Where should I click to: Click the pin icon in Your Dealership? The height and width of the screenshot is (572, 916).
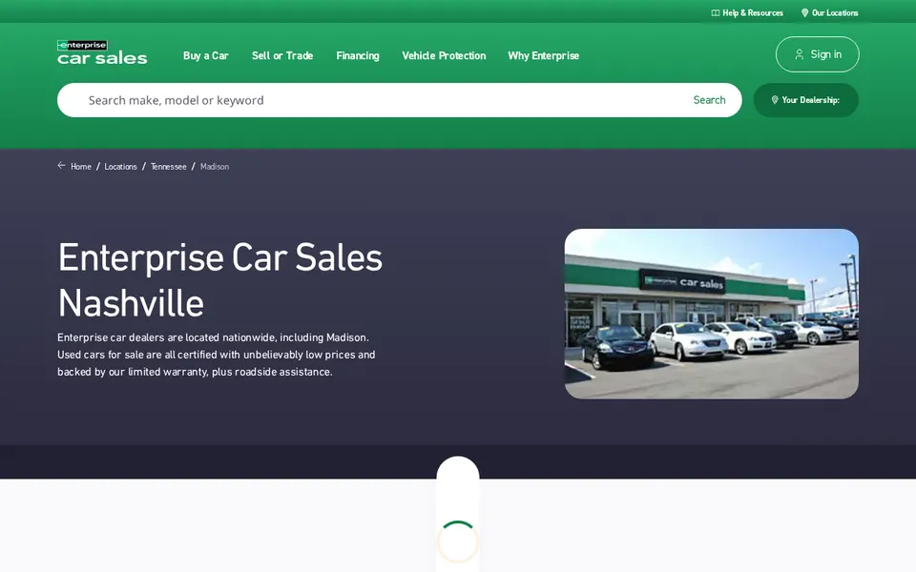775,100
